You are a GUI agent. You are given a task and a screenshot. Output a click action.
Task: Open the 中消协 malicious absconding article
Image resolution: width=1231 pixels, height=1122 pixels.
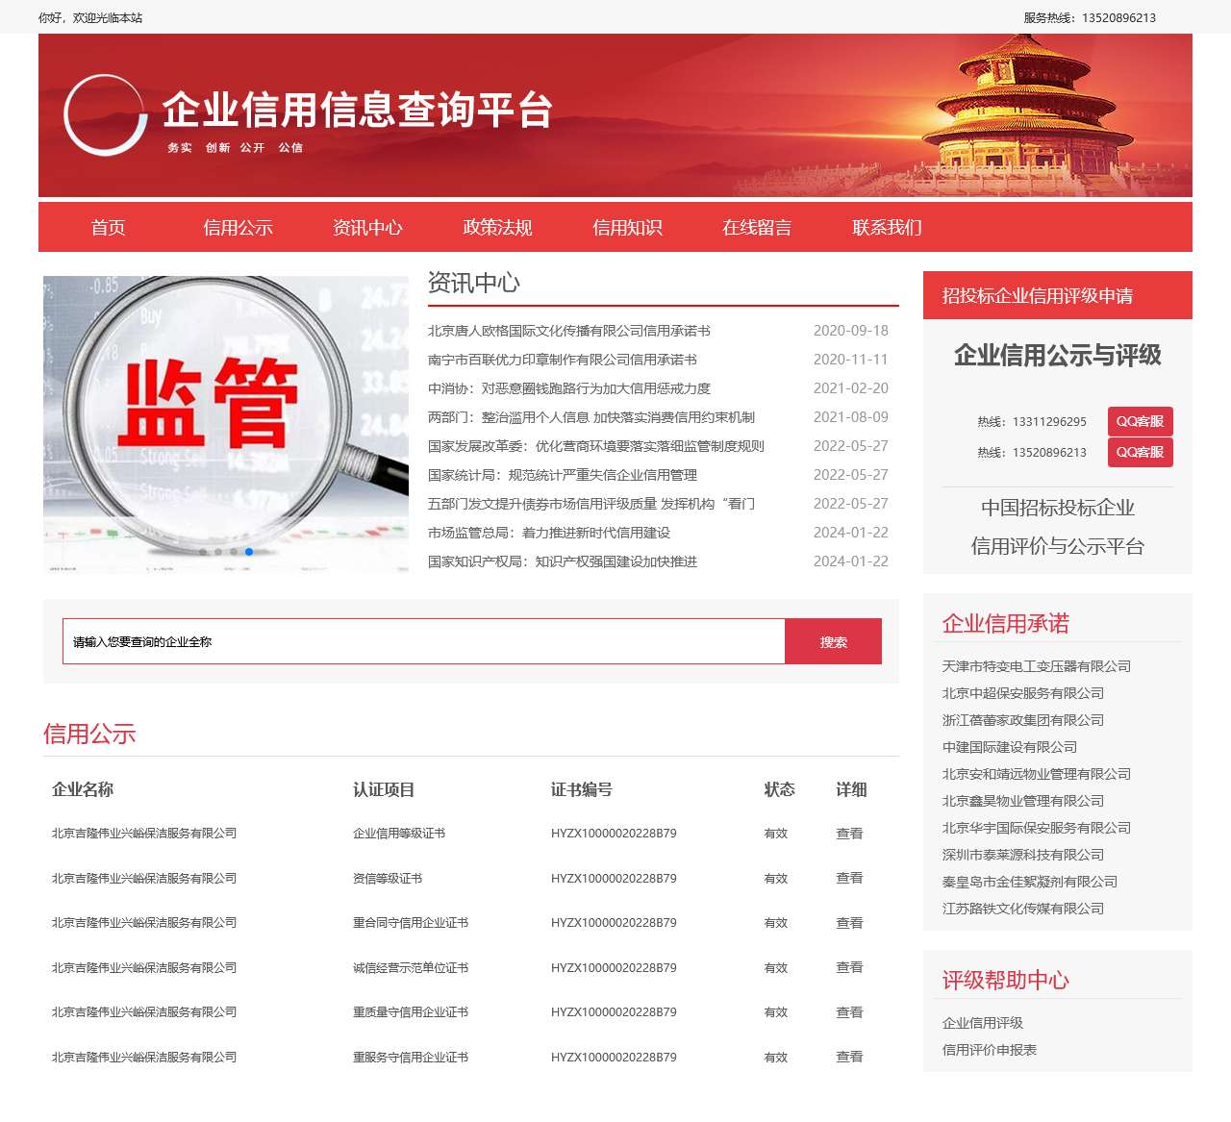[569, 388]
